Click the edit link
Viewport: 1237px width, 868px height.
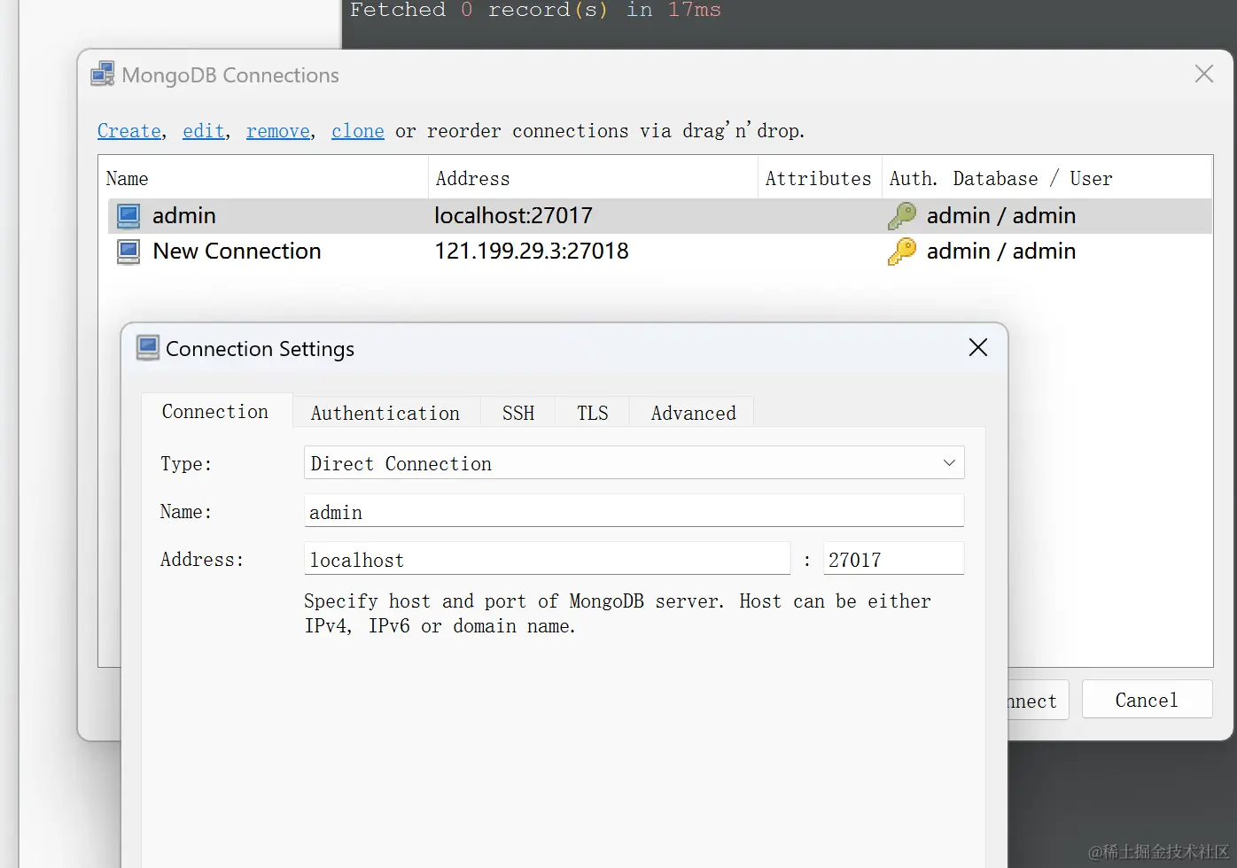coord(204,131)
